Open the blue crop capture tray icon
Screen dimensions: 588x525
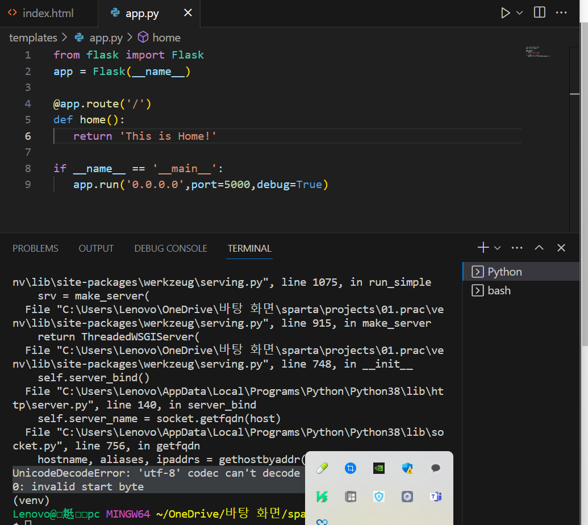click(351, 468)
